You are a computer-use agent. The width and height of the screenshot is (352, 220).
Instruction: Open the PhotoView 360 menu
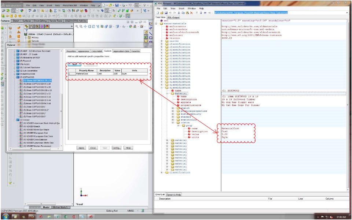[70, 5]
